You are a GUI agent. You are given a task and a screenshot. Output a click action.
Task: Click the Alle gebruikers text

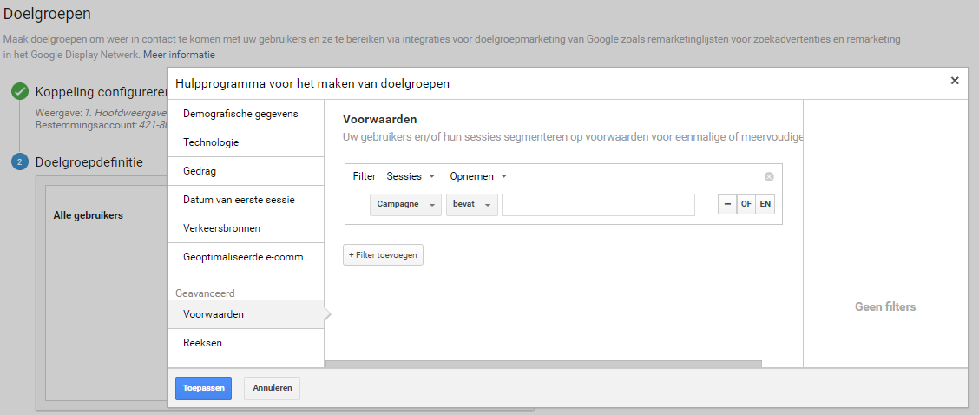[88, 215]
